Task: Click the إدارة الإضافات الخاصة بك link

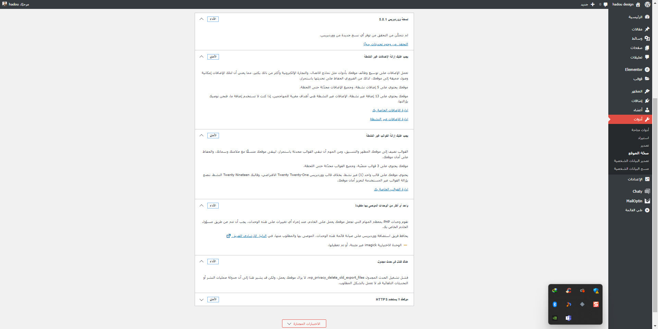Action: coord(390,110)
